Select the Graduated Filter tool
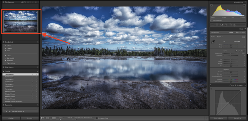The height and width of the screenshot is (121, 248). (x=226, y=25)
